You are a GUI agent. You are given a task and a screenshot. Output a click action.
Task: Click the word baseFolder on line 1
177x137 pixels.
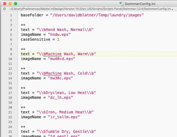(x=32, y=15)
